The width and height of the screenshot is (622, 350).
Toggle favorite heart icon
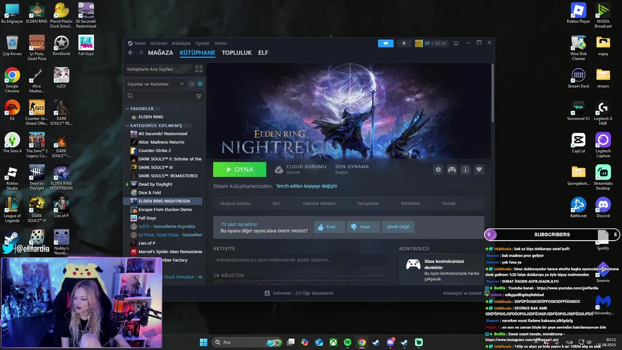[x=479, y=170]
